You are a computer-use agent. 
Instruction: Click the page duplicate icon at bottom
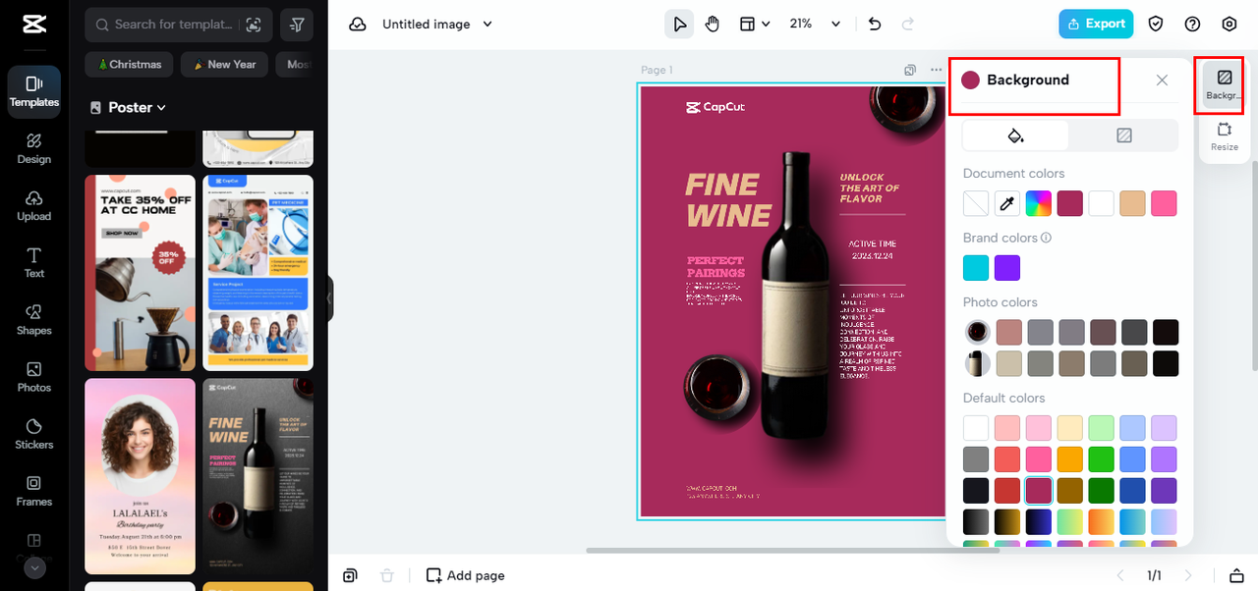(x=350, y=575)
